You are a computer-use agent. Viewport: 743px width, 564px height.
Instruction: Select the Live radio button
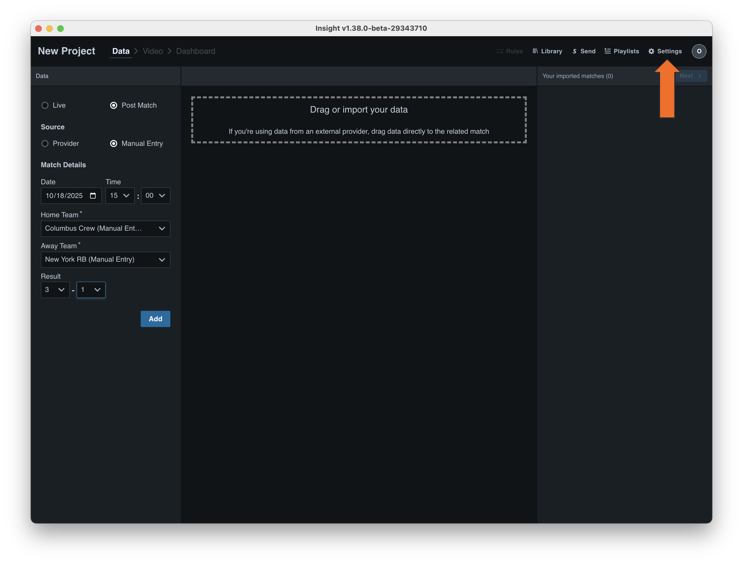45,105
